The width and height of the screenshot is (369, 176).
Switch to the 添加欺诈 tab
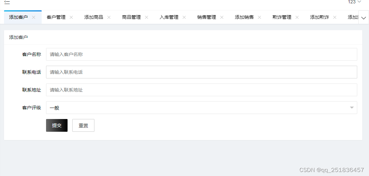click(320, 17)
